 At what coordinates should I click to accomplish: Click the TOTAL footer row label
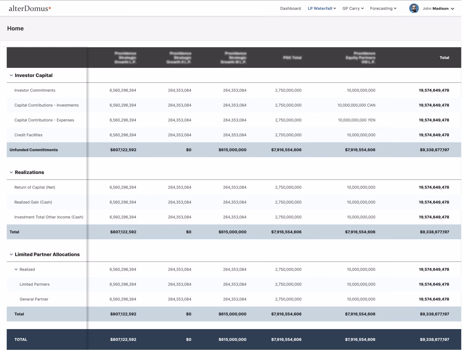coord(21,340)
